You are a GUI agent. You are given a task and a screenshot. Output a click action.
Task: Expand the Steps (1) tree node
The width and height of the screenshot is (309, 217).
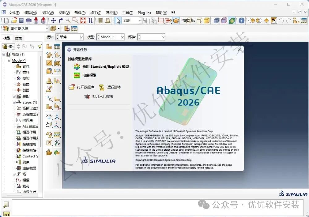[14, 102]
